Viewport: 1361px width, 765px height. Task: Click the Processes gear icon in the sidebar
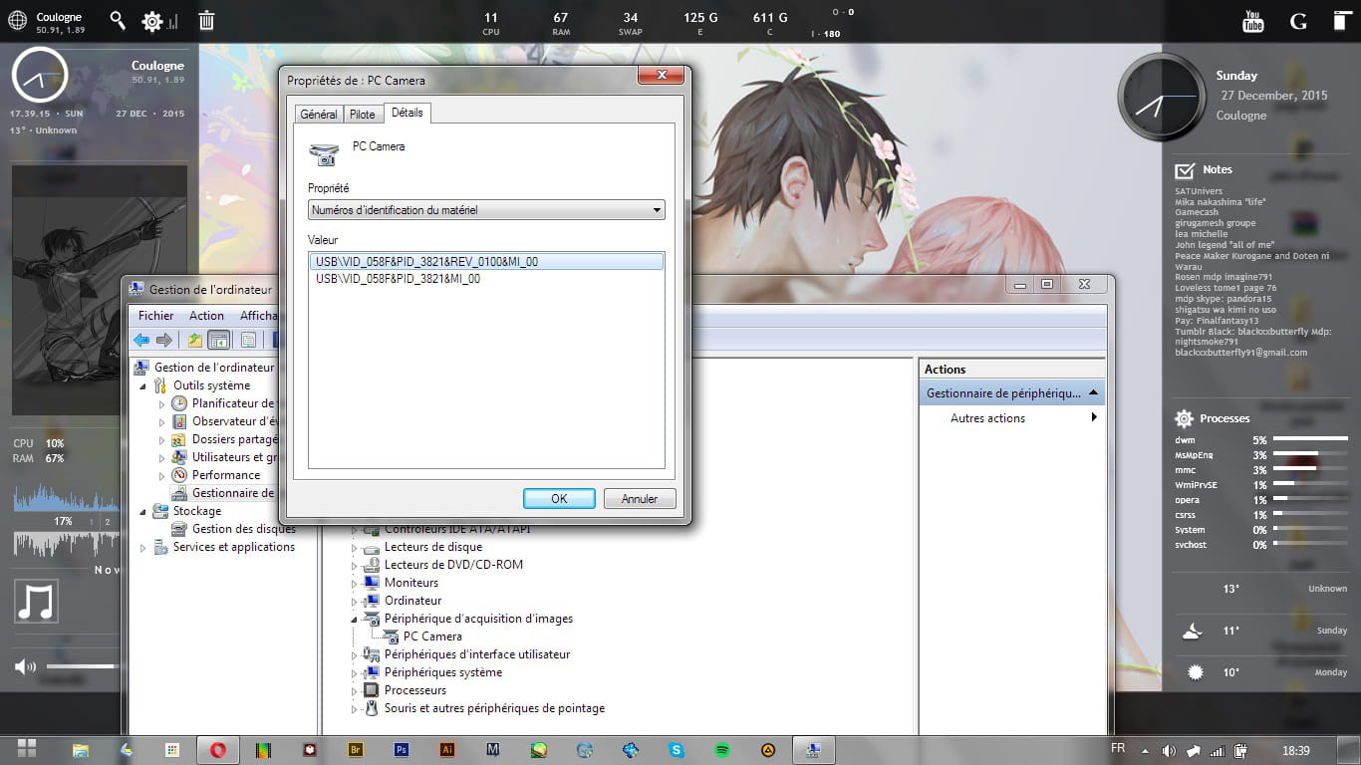[1184, 418]
